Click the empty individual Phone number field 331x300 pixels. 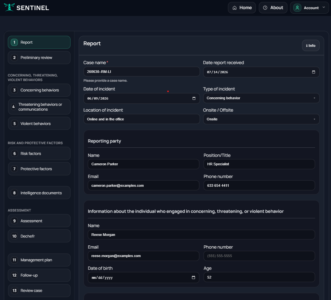pos(259,256)
